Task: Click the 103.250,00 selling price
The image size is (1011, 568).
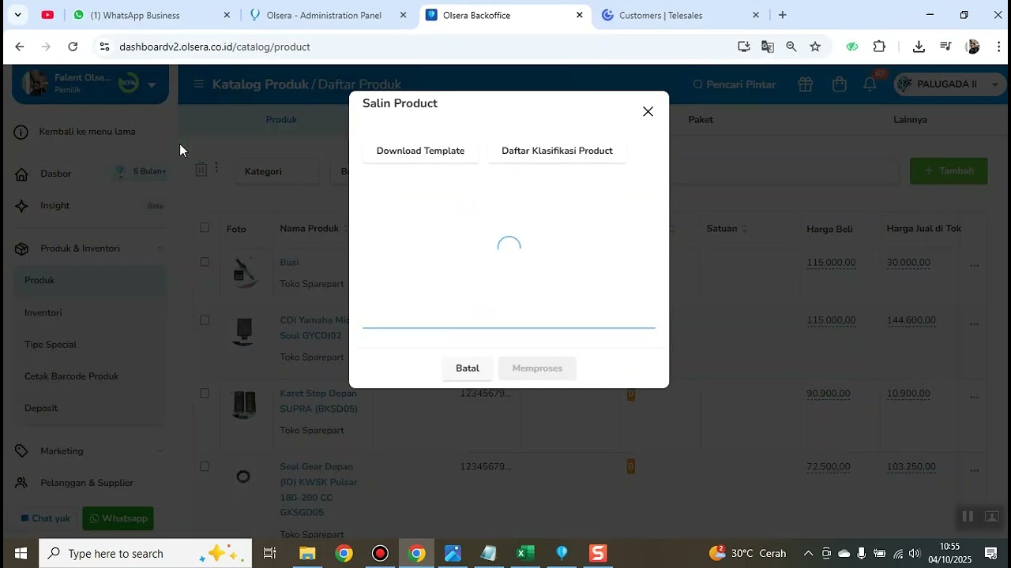Action: point(911,467)
